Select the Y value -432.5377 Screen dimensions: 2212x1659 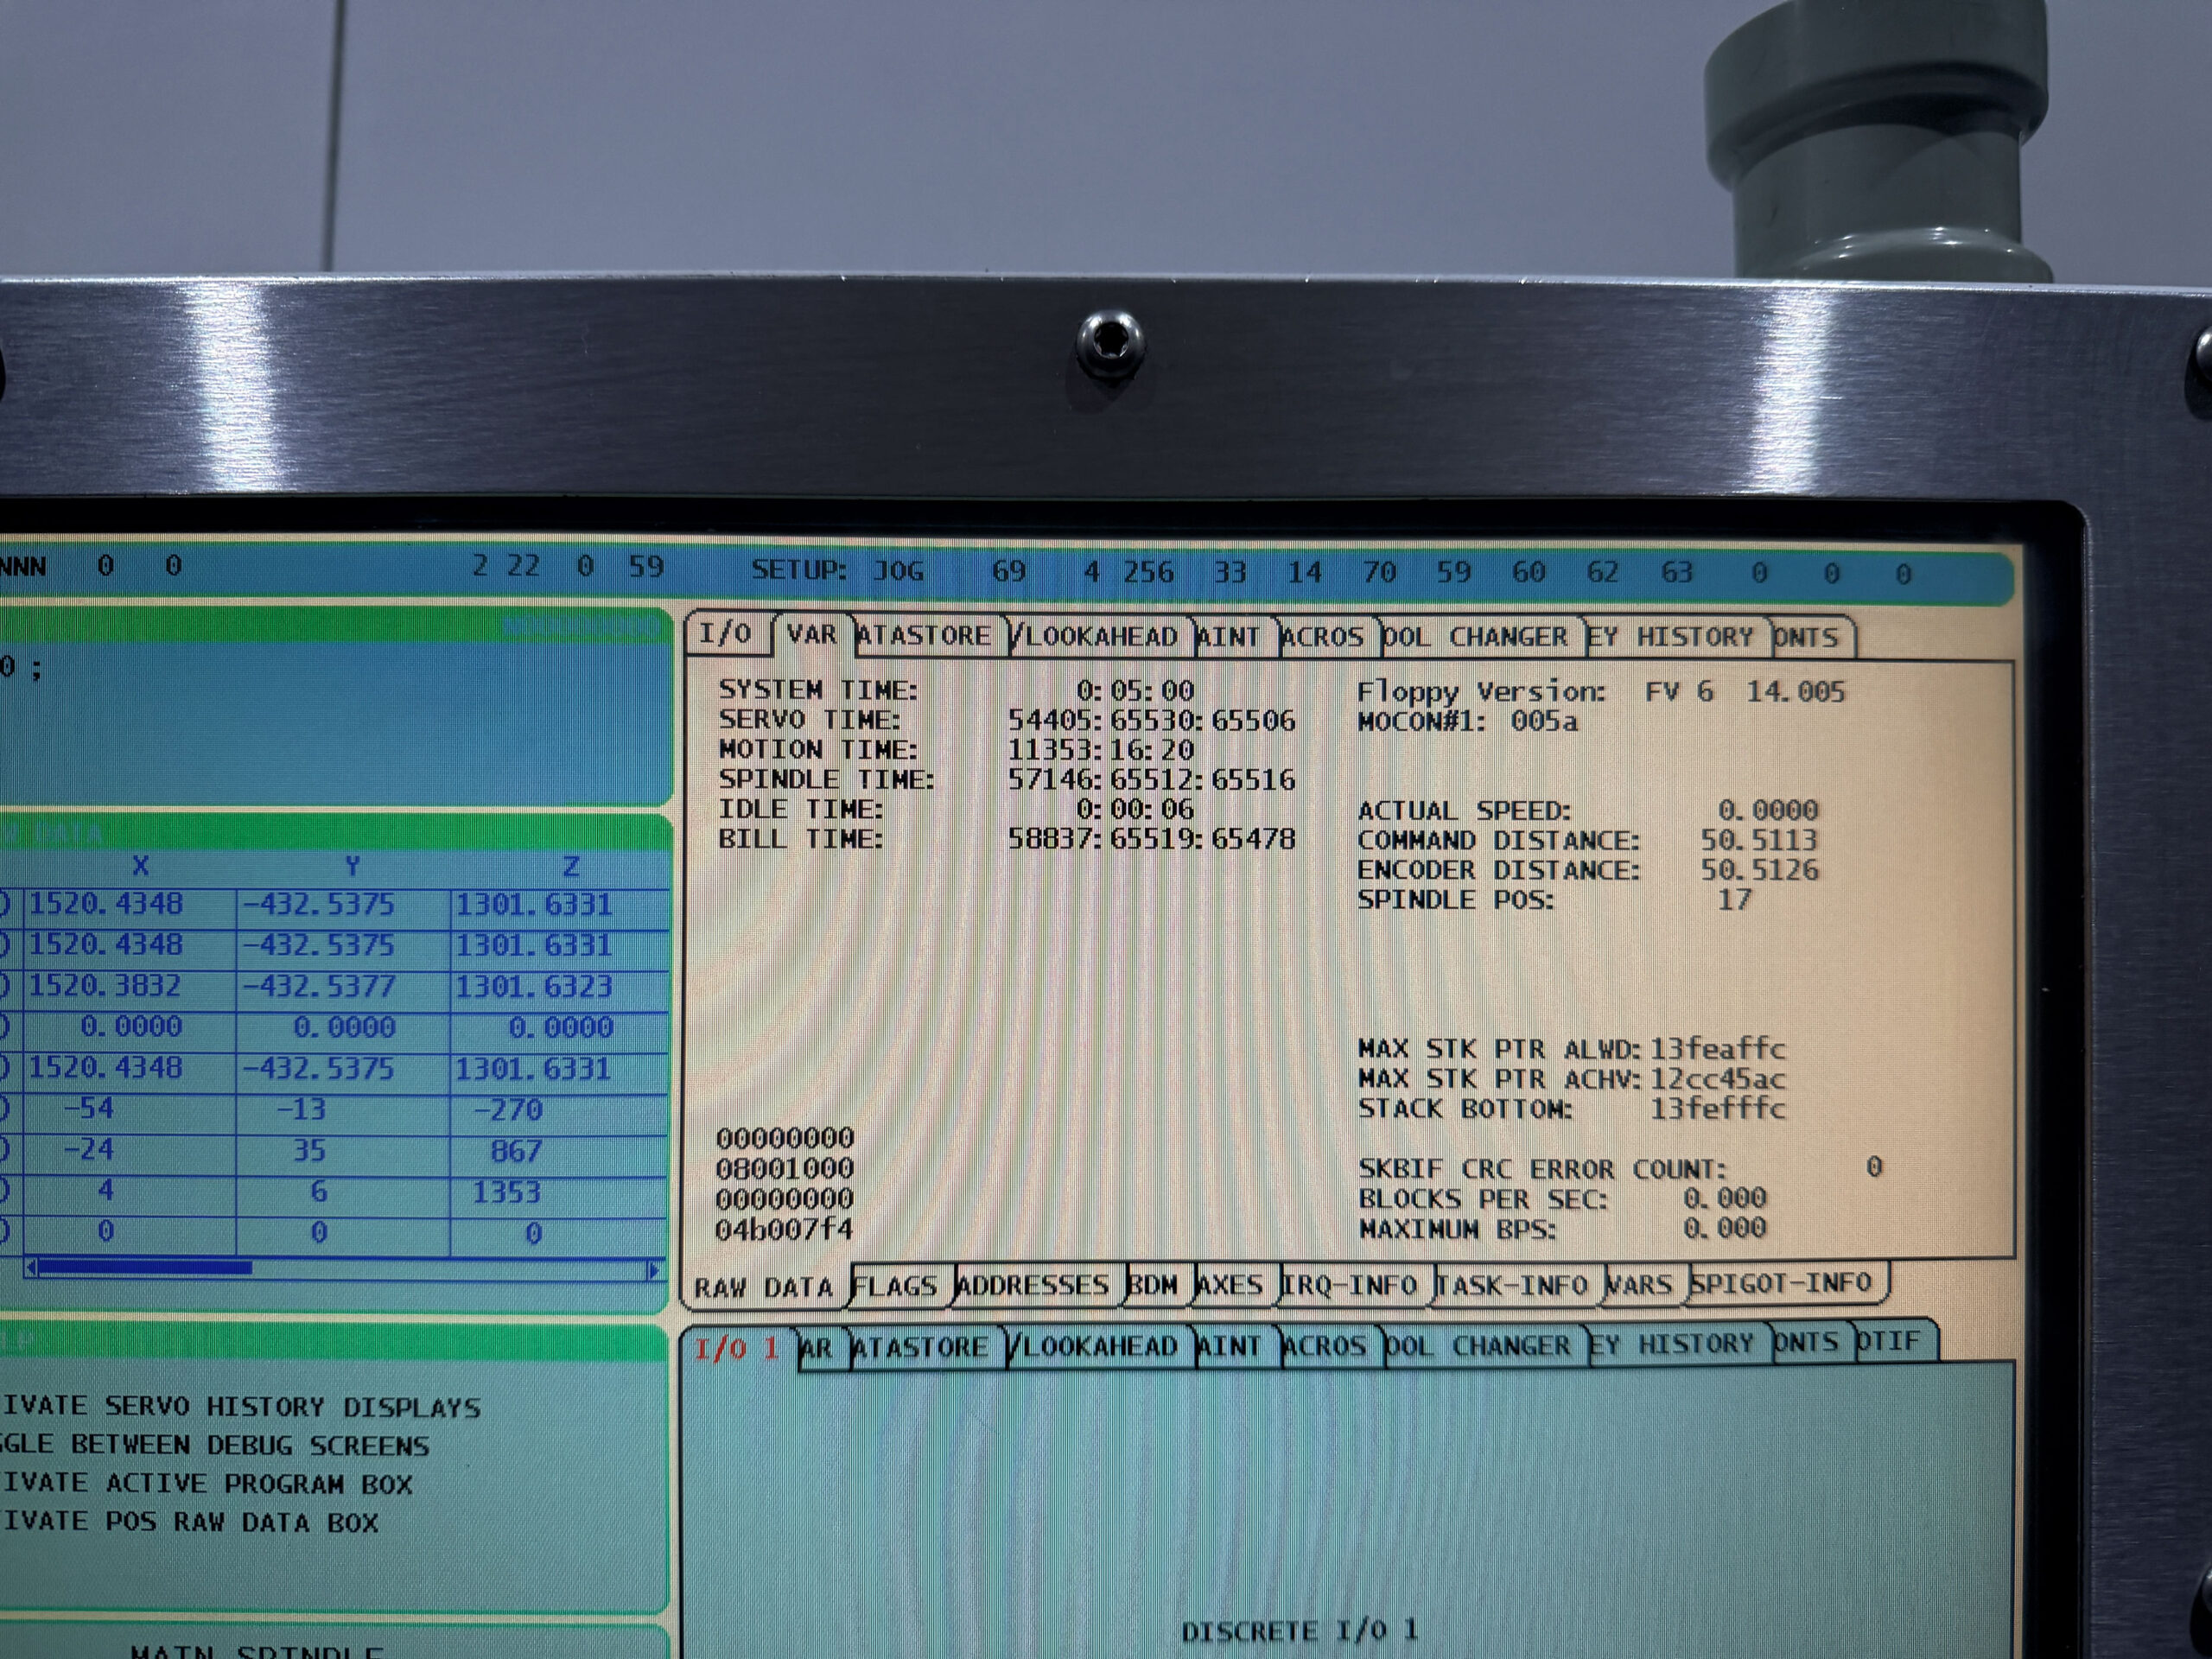(319, 987)
